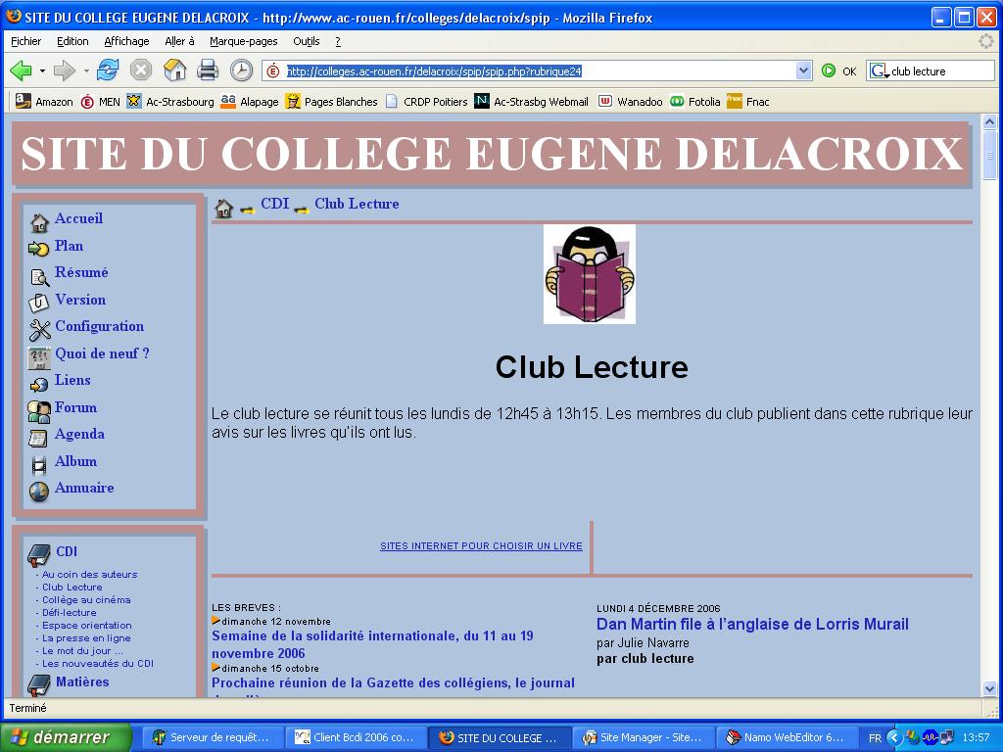Open the Ac-Strasbourg bookmark
1003x752 pixels.
[x=170, y=102]
